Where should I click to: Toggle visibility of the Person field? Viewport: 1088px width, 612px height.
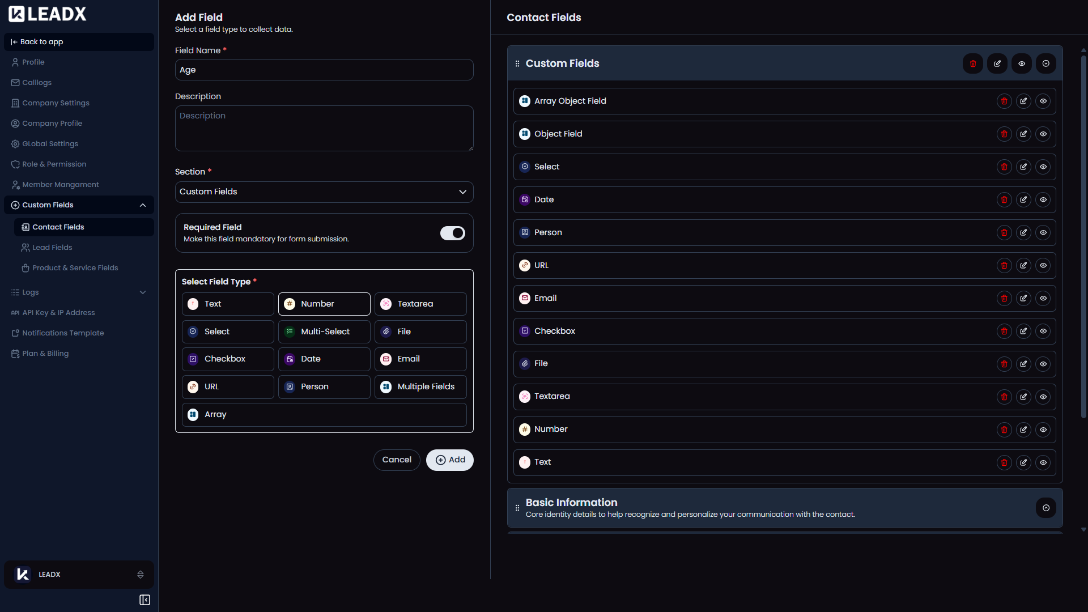click(x=1044, y=232)
